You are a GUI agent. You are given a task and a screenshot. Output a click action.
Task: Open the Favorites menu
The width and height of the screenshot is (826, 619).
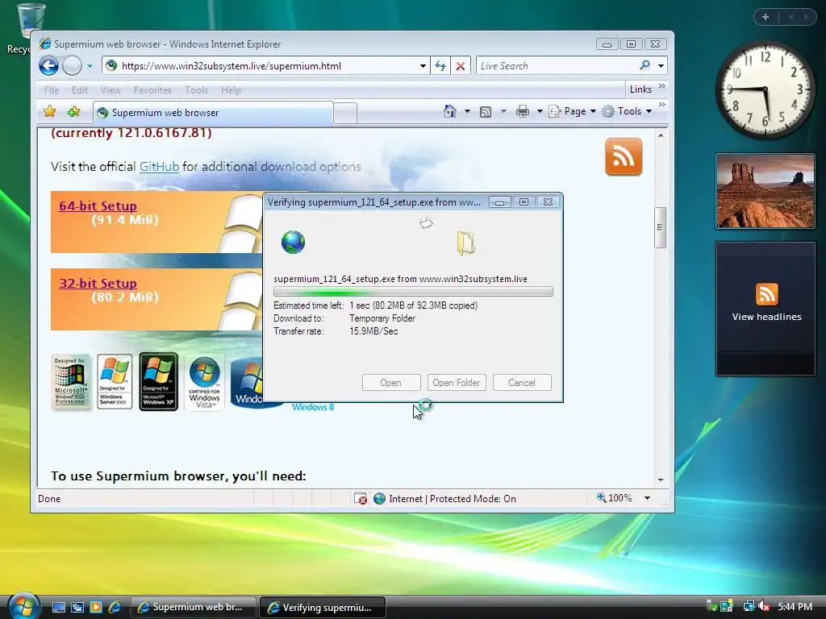point(152,90)
